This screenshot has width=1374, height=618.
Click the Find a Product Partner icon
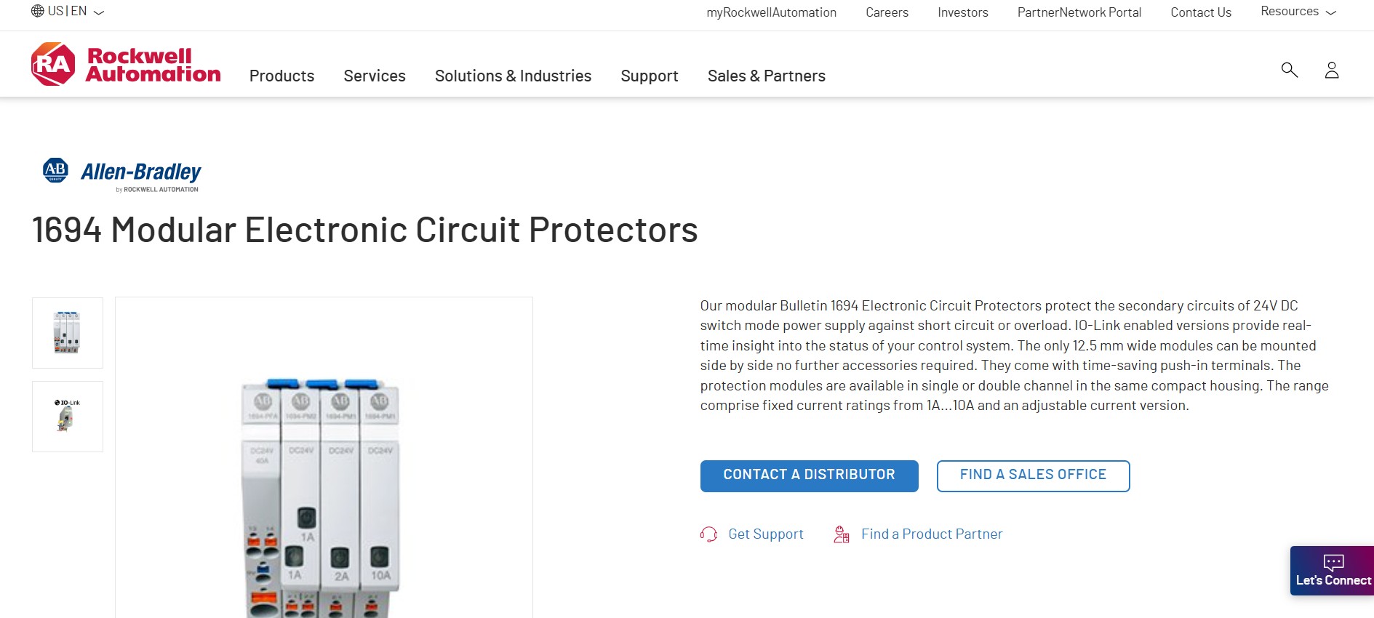(842, 534)
